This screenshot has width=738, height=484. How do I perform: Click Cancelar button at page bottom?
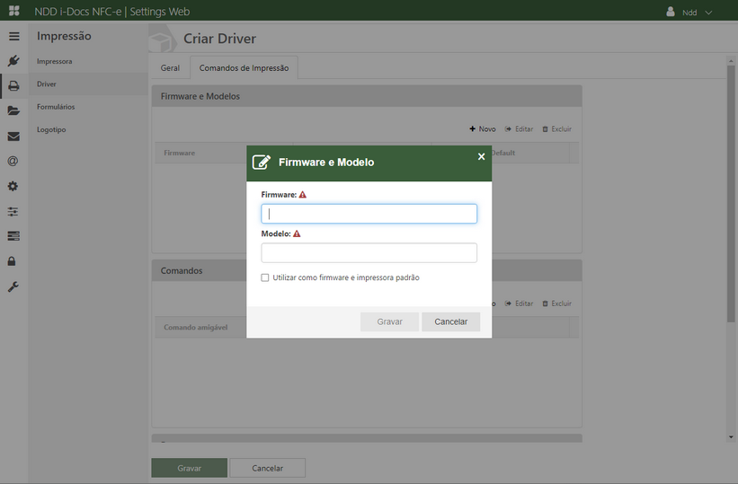click(x=267, y=468)
